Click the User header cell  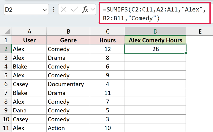click(29, 40)
